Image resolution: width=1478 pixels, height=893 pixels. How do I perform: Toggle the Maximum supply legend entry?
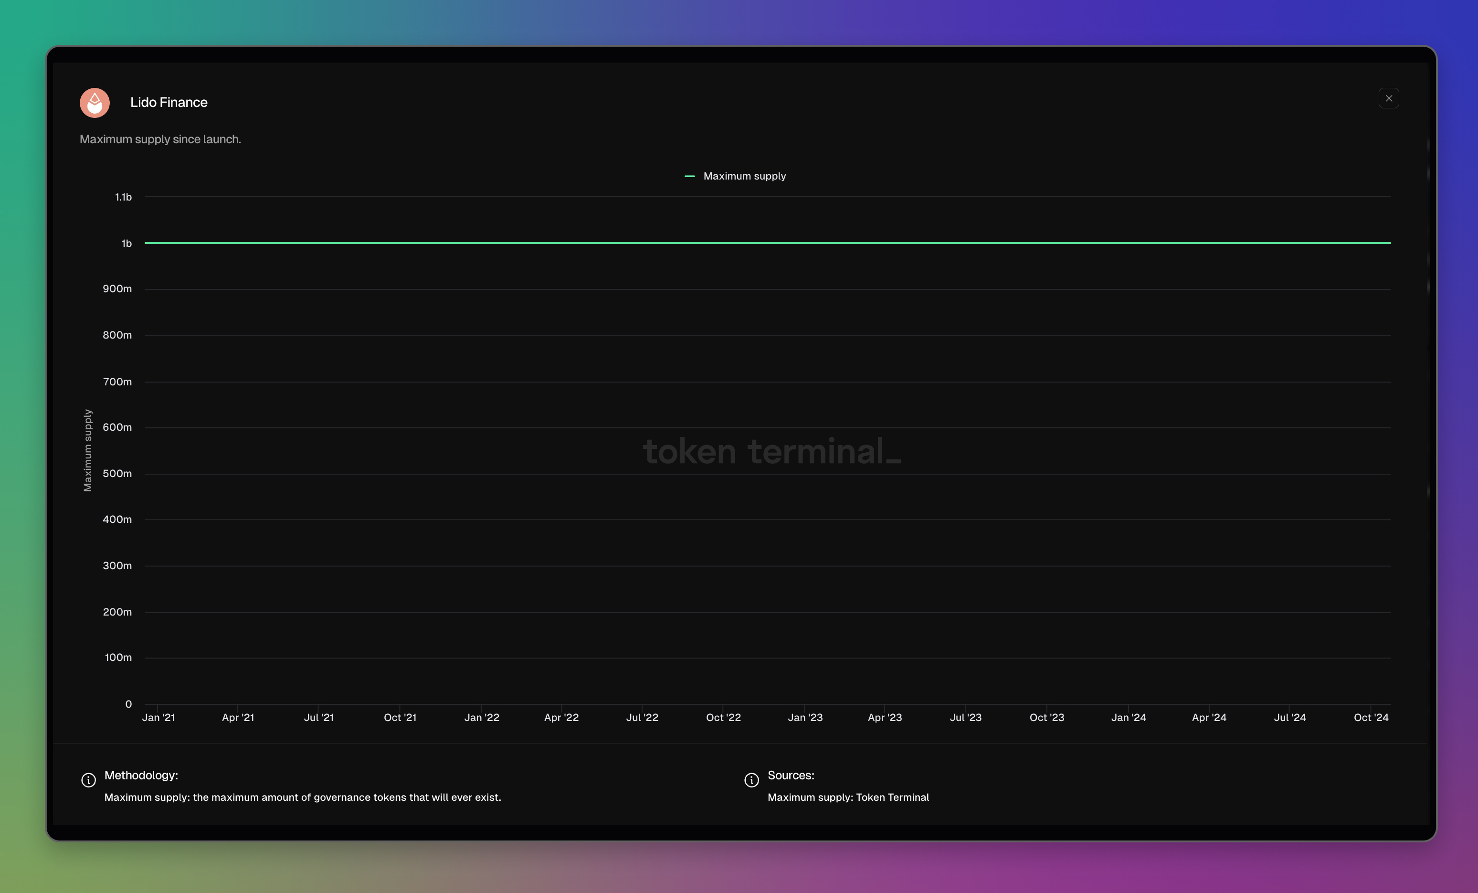pos(735,176)
